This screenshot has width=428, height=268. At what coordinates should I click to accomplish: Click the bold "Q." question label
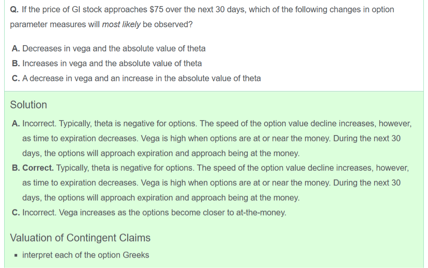pyautogui.click(x=13, y=9)
